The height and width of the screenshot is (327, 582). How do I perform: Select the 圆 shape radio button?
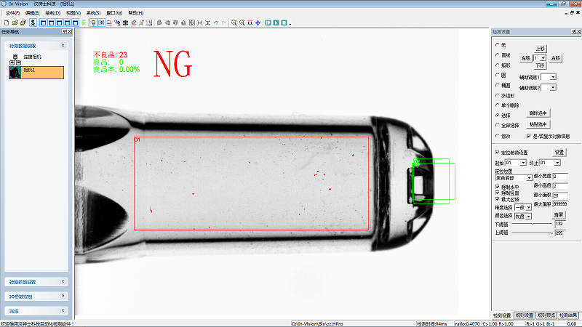point(497,75)
